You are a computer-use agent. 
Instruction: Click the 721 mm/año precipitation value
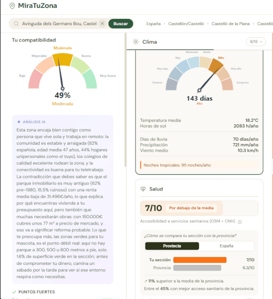[x=246, y=145]
